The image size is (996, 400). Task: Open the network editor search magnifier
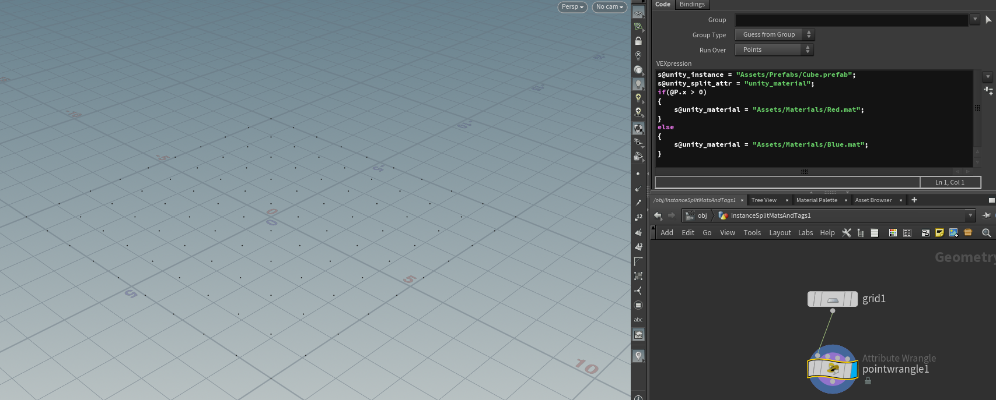[x=986, y=233]
